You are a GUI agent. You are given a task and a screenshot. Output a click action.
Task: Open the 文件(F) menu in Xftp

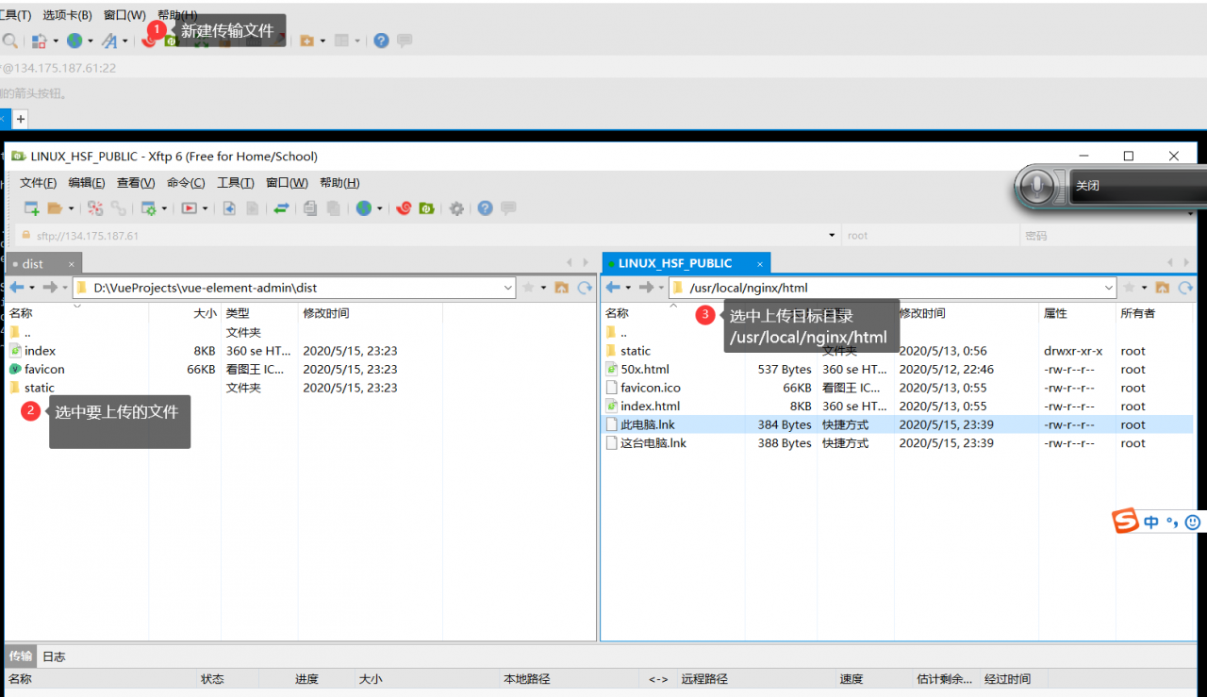[x=38, y=183]
